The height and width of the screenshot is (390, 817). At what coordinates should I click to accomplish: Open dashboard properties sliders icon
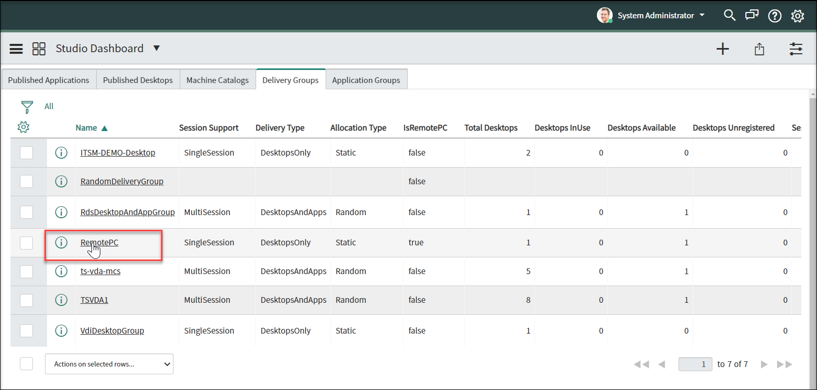point(796,49)
